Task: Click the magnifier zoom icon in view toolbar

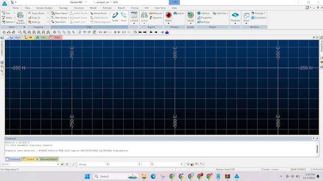Action: (20, 32)
